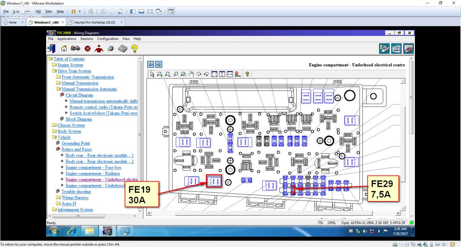This screenshot has width=461, height=247.
Task: Send Ctrl+Alt+Del to the virtual machine
Action: [x=91, y=11]
